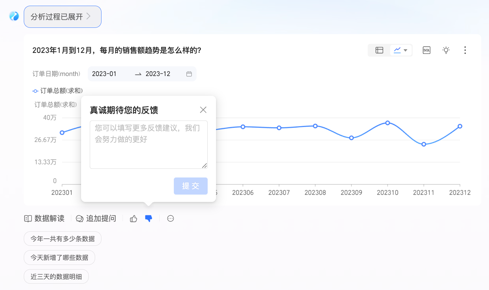Select suggestion 今天新增了哪些数据

click(x=59, y=258)
